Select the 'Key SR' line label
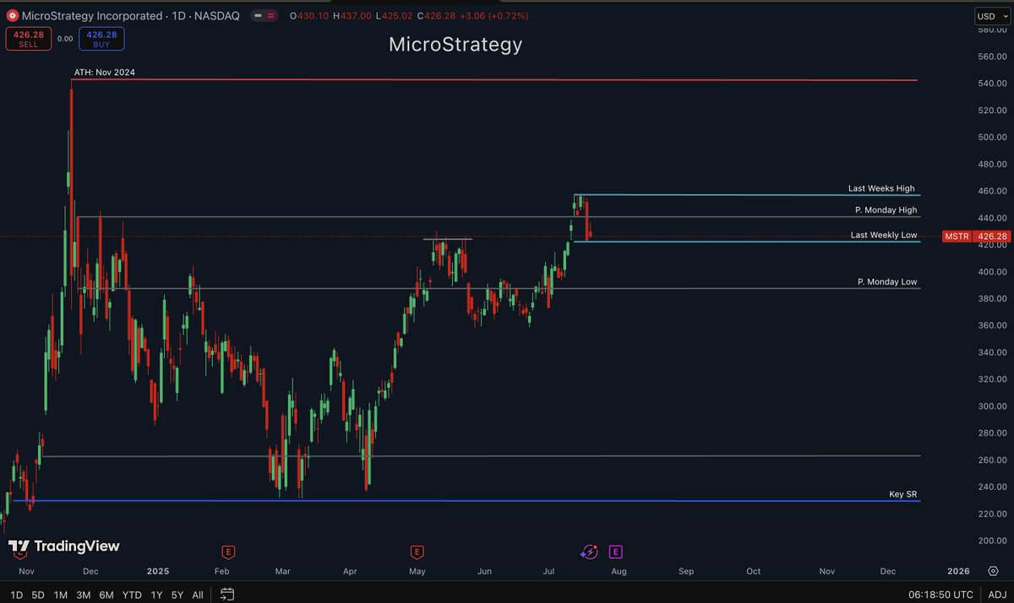Image resolution: width=1014 pixels, height=603 pixels. click(903, 494)
